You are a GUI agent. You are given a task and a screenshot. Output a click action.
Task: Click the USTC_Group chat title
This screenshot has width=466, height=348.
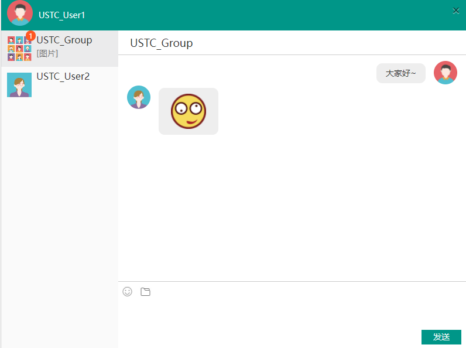tap(162, 43)
